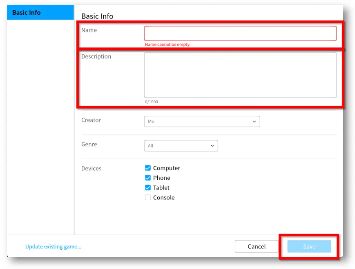Image resolution: width=355 pixels, height=269 pixels.
Task: Uncheck the Phone device checkbox
Action: point(148,178)
